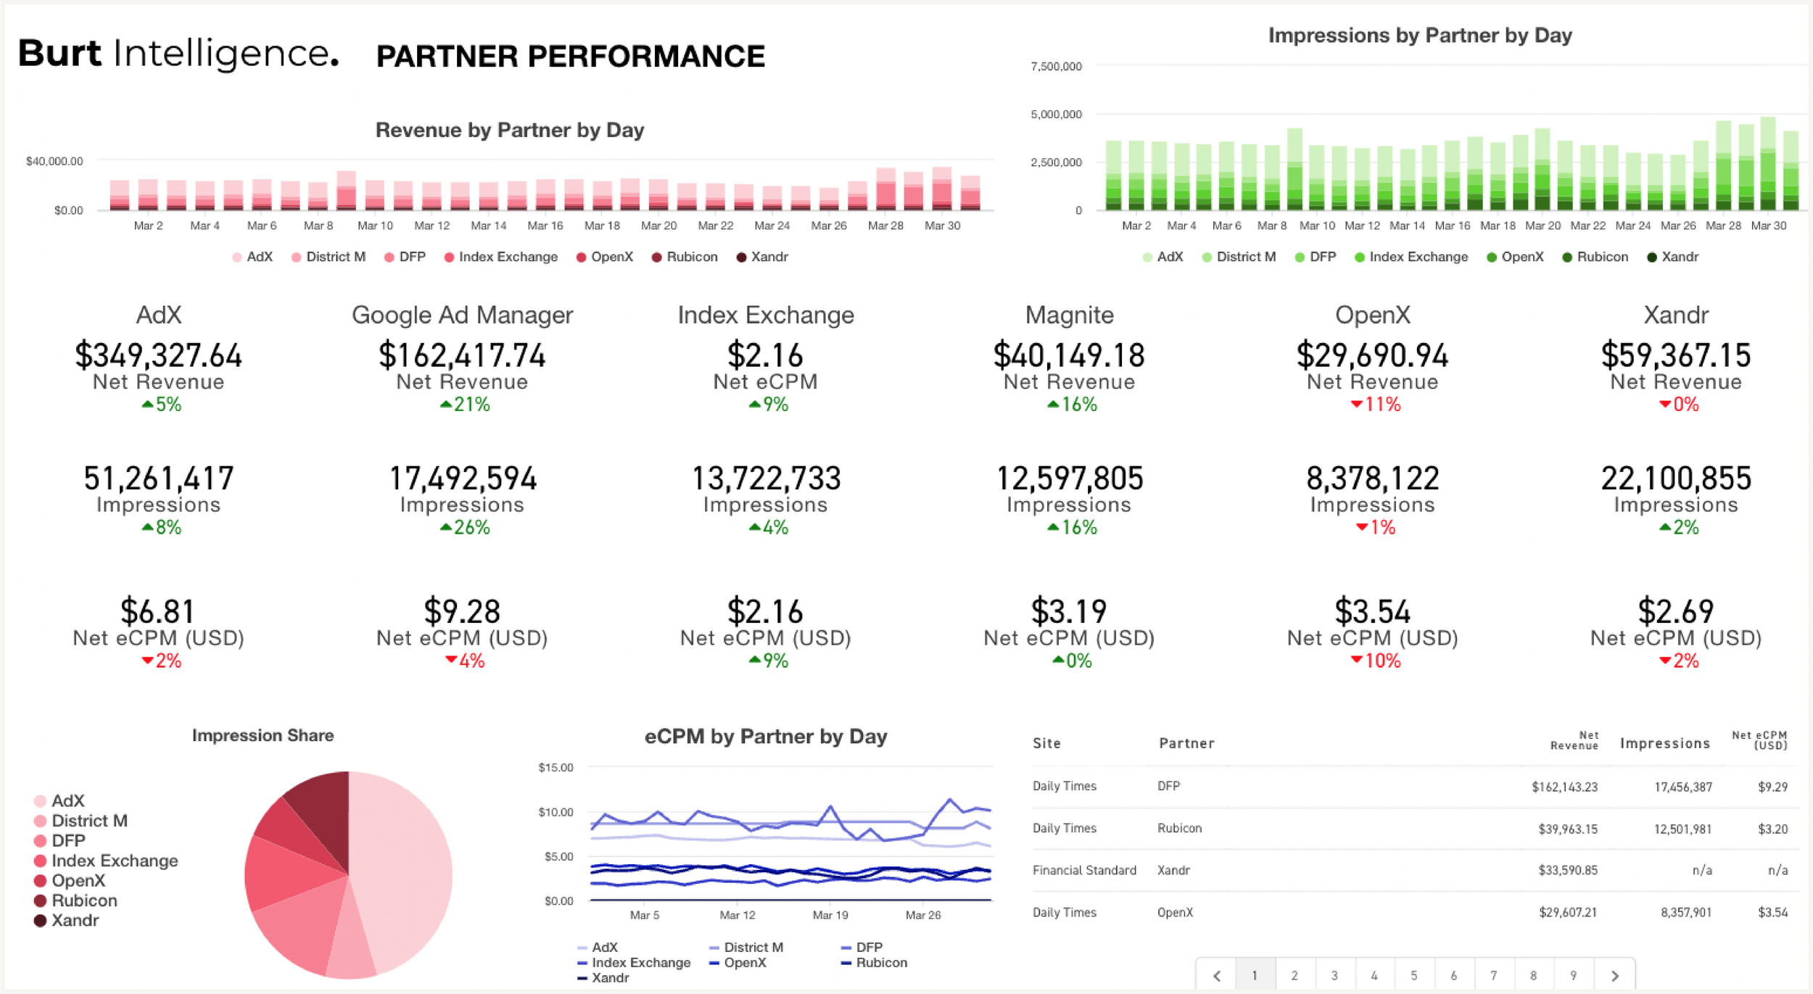
Task: Toggle the AdX series in Revenue chart legend
Action: click(x=236, y=257)
